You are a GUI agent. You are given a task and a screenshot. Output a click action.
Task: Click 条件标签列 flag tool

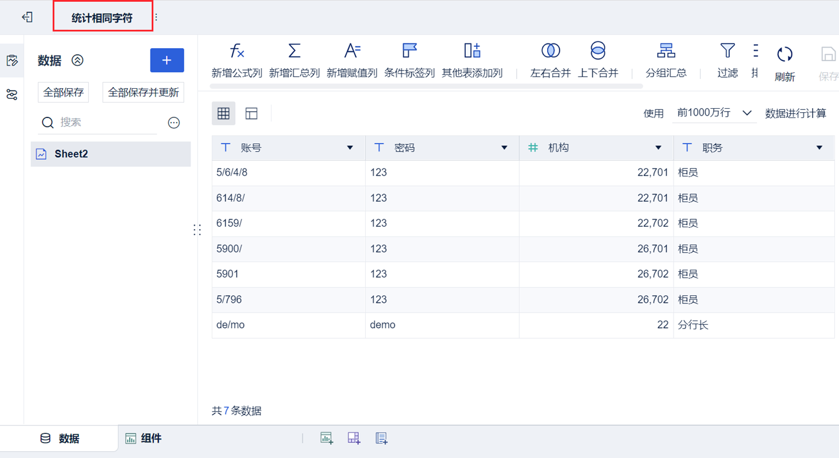click(x=410, y=60)
